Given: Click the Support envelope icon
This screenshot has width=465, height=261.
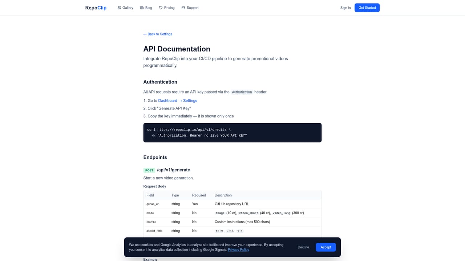Looking at the screenshot, I should (x=183, y=8).
